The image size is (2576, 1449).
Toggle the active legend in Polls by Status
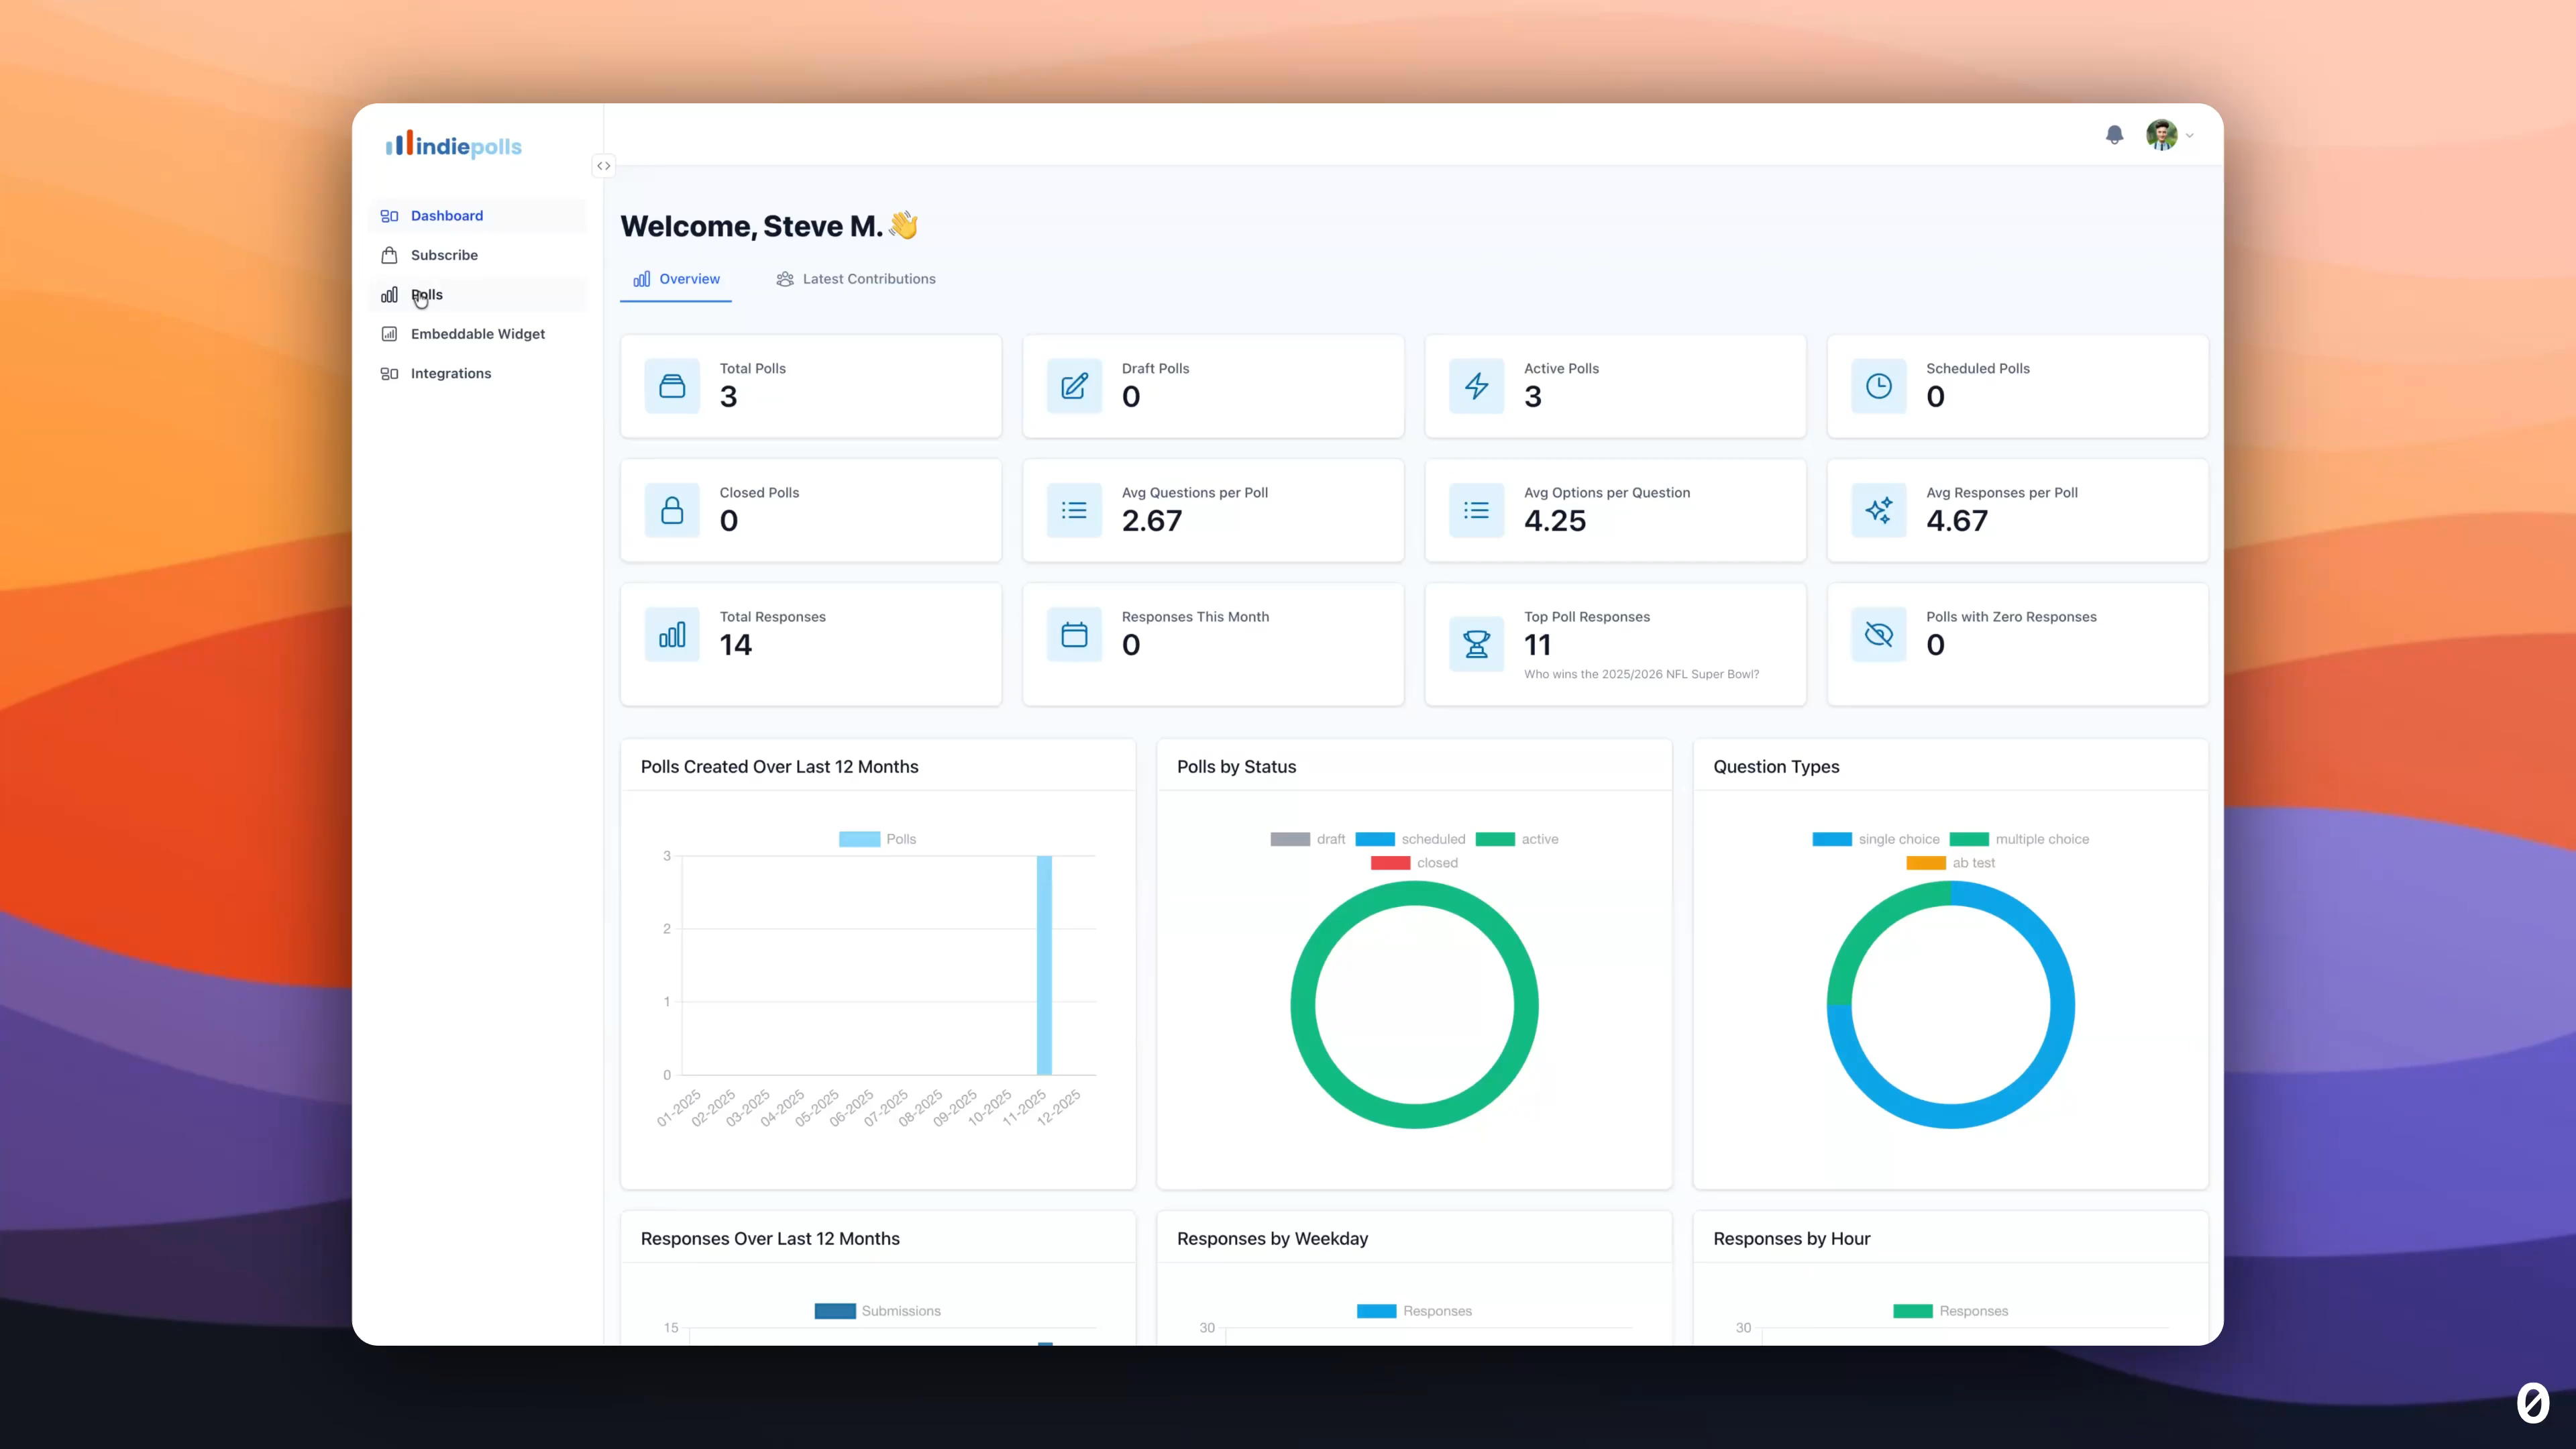(1516, 839)
